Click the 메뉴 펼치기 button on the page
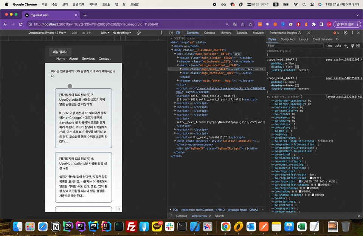Viewport: 363px width, 236px height. (x=60, y=52)
